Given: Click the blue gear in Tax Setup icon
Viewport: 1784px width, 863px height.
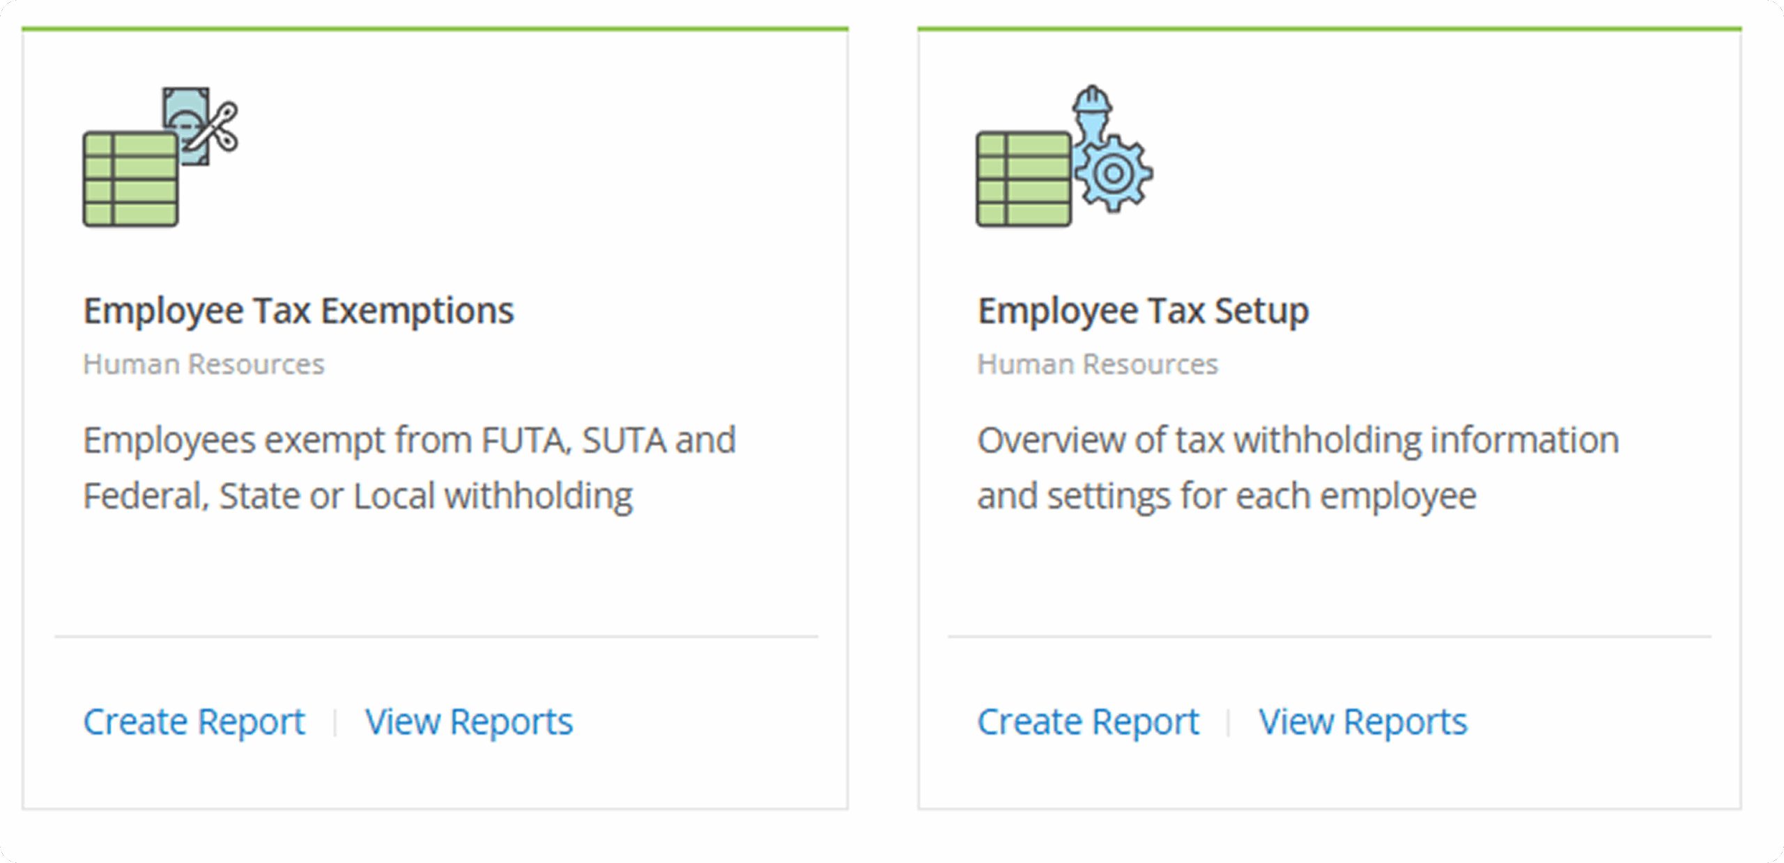Looking at the screenshot, I should pyautogui.click(x=1113, y=173).
